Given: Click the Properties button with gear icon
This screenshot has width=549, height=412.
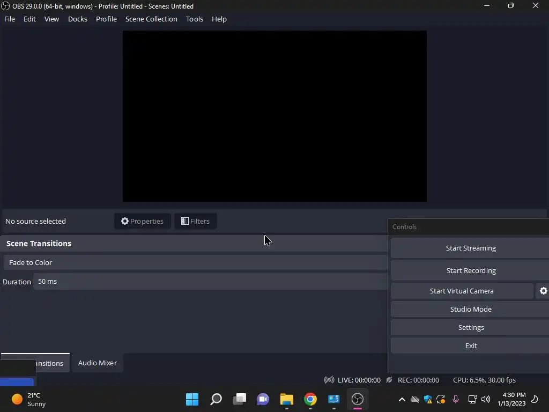Looking at the screenshot, I should point(142,221).
